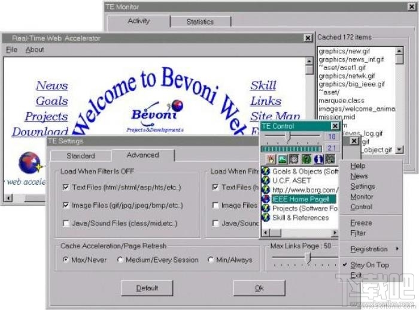Image resolution: width=419 pixels, height=310 pixels.
Task: Select the Medium/Every Session radio button
Action: tap(120, 260)
